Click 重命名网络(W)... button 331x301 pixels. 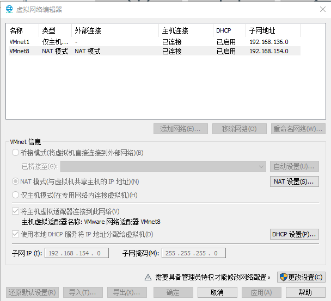tap(298, 129)
